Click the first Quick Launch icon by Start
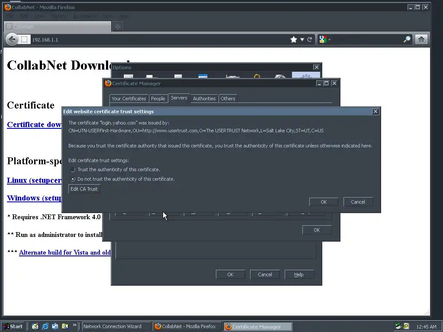Image resolution: width=443 pixels, height=332 pixels. coord(35,326)
